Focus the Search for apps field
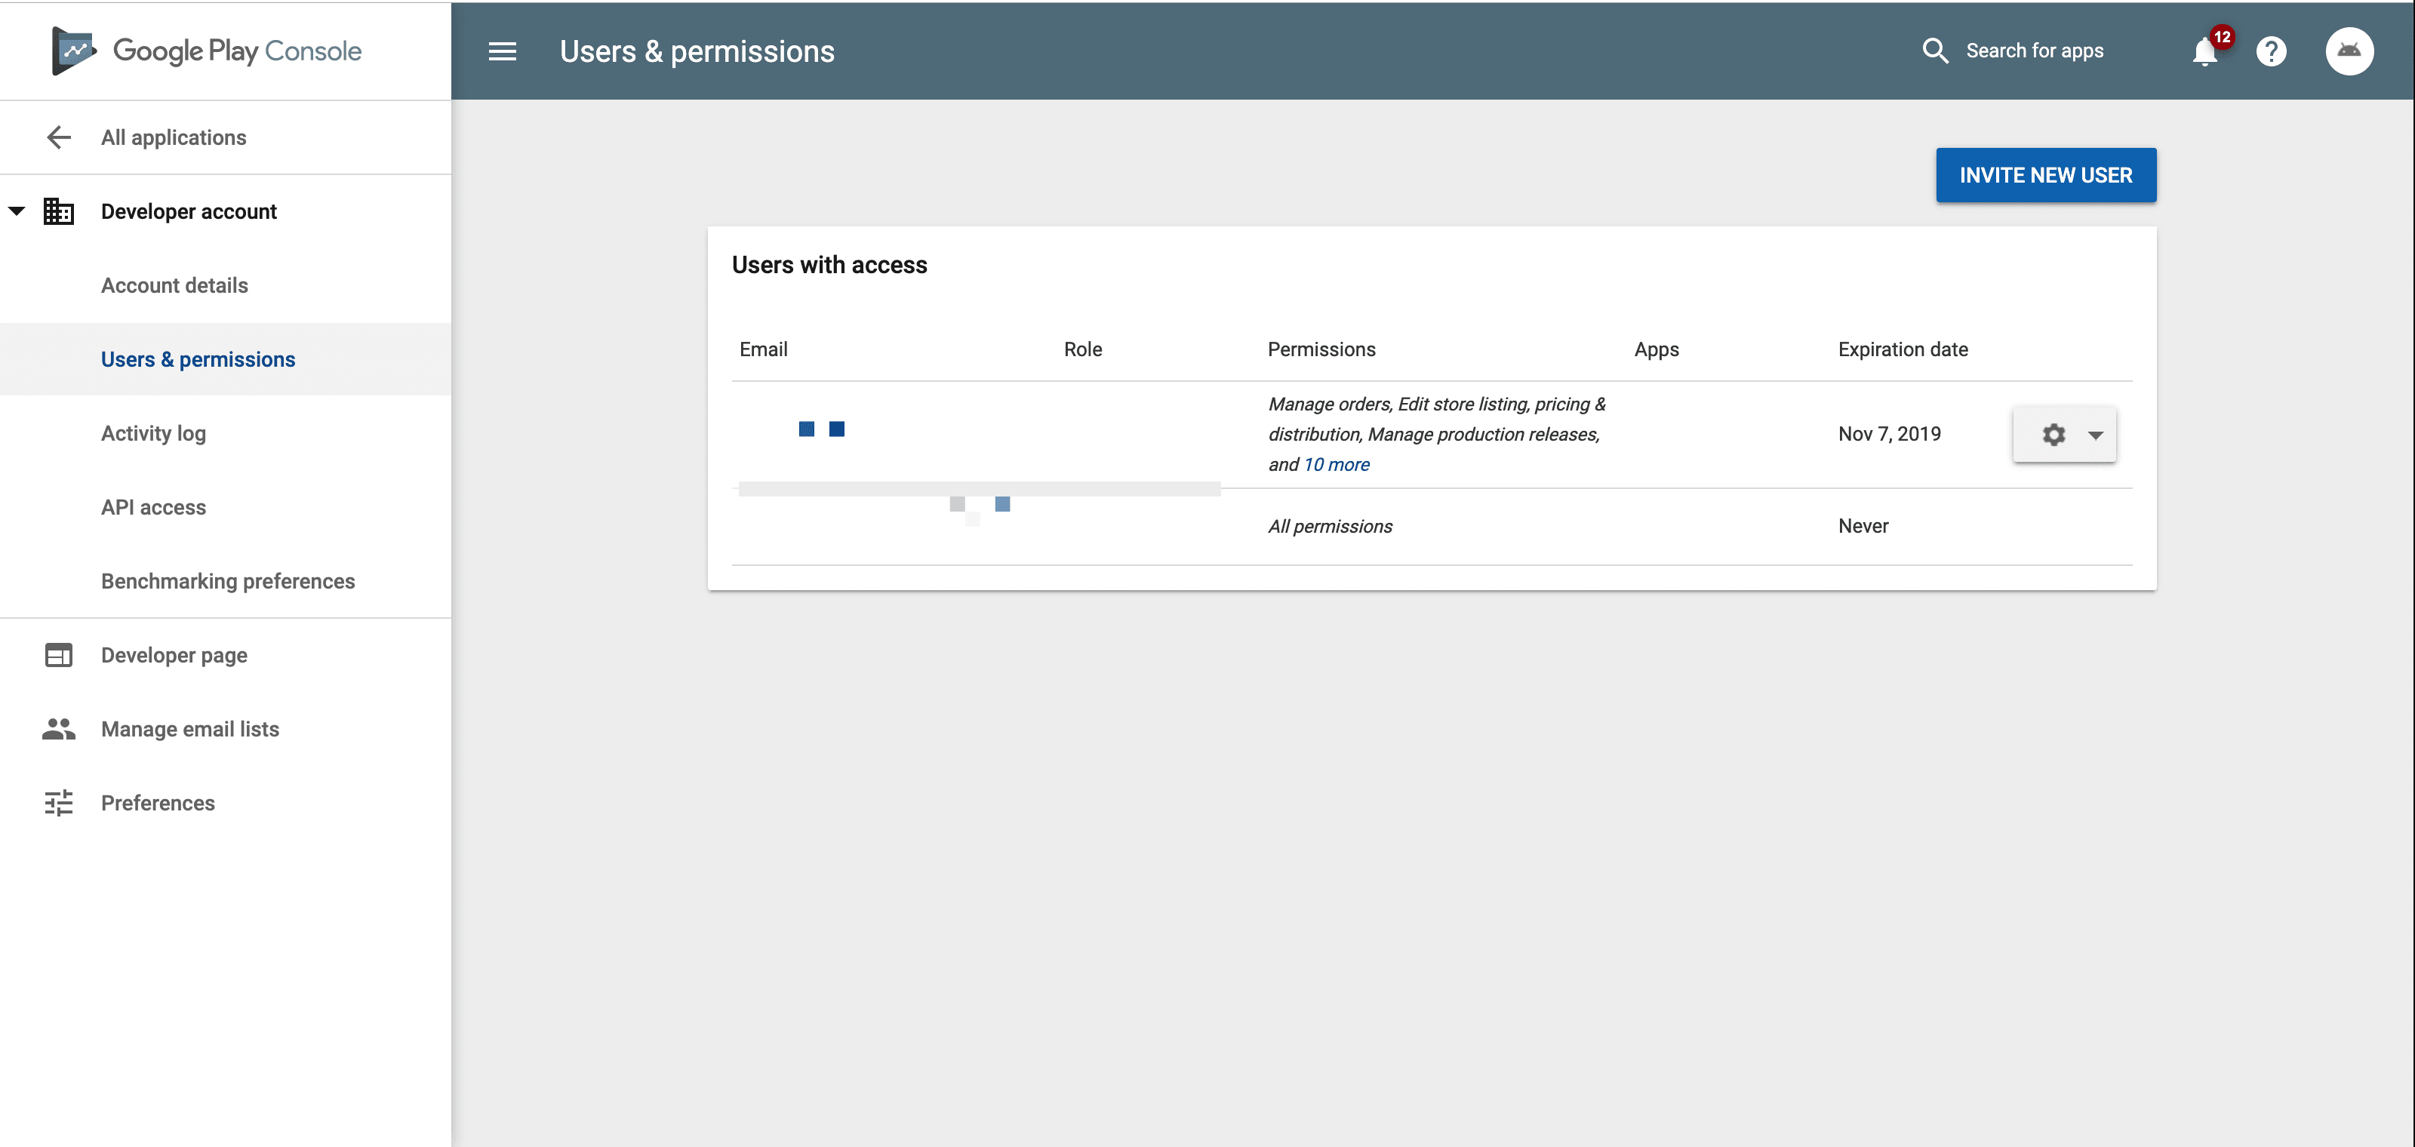This screenshot has height=1147, width=2415. [x=2035, y=51]
